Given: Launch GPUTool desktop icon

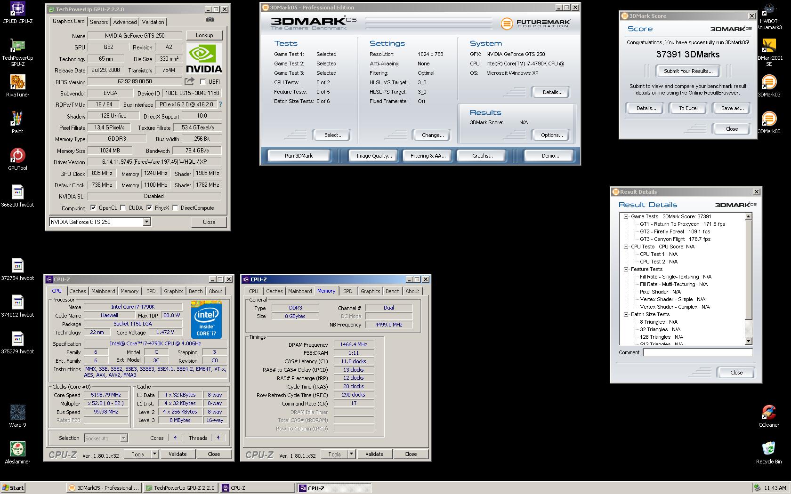Looking at the screenshot, I should 17,159.
